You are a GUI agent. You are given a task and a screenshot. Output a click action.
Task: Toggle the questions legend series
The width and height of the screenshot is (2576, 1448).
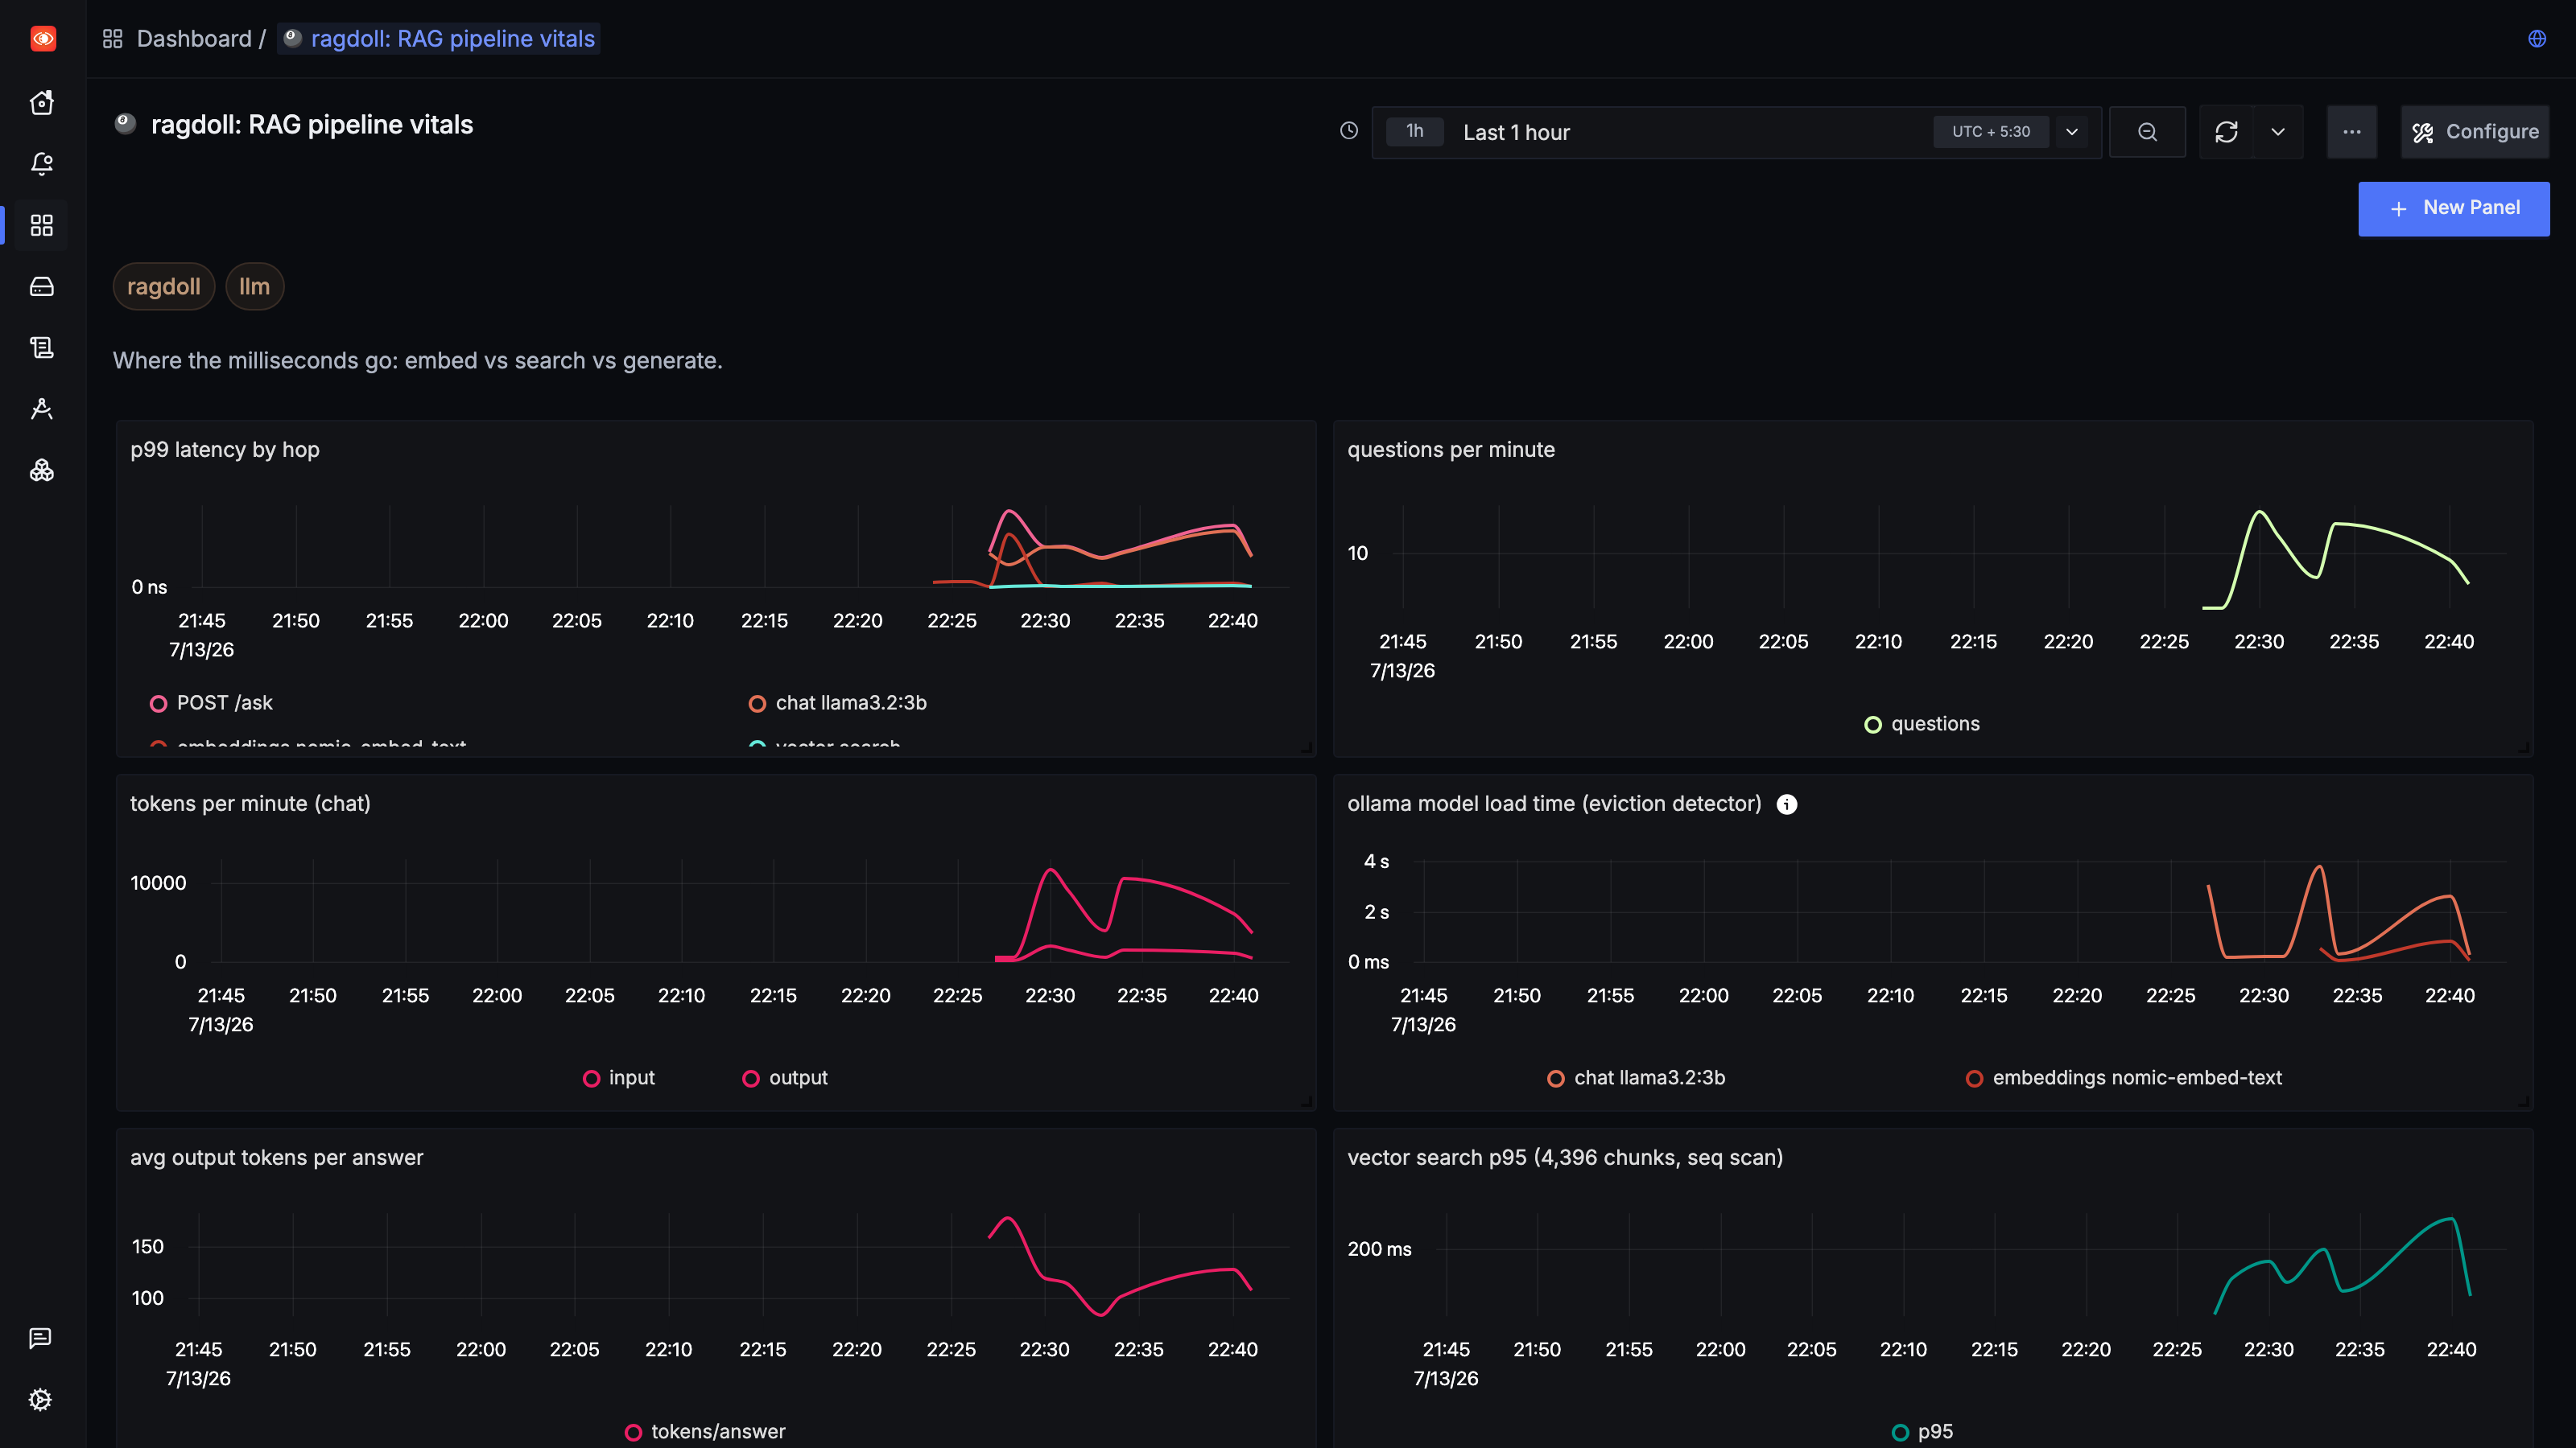click(x=1922, y=725)
